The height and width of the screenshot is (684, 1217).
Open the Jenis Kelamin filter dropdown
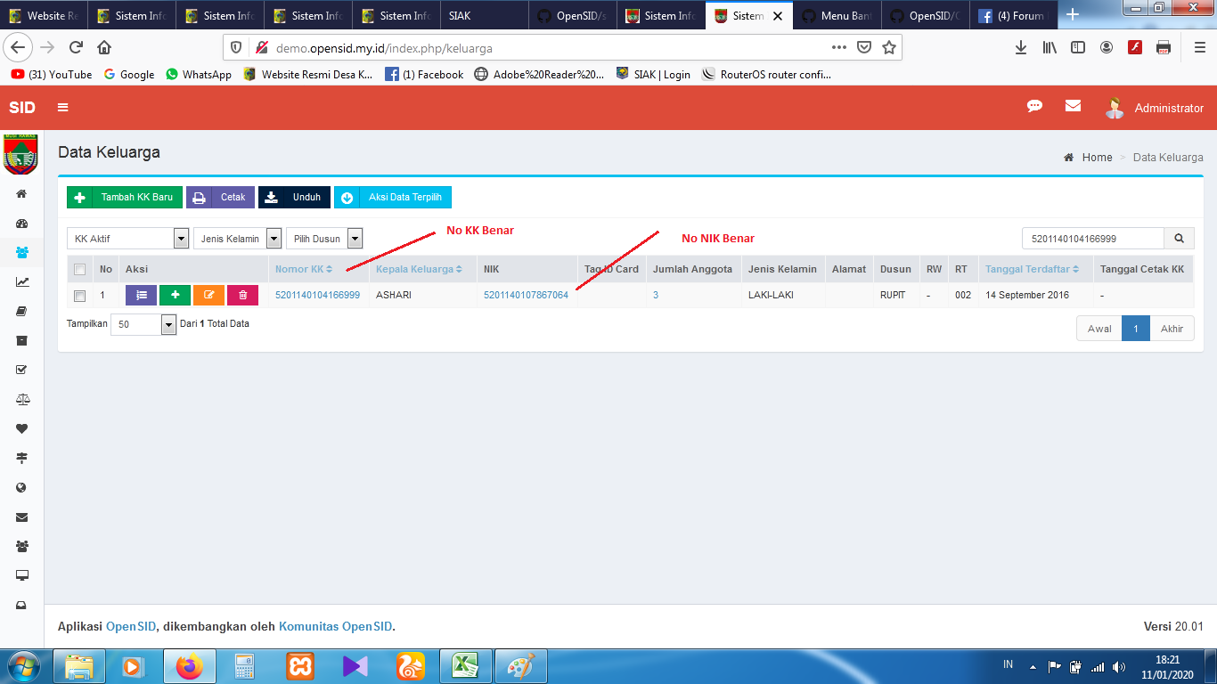click(x=237, y=239)
